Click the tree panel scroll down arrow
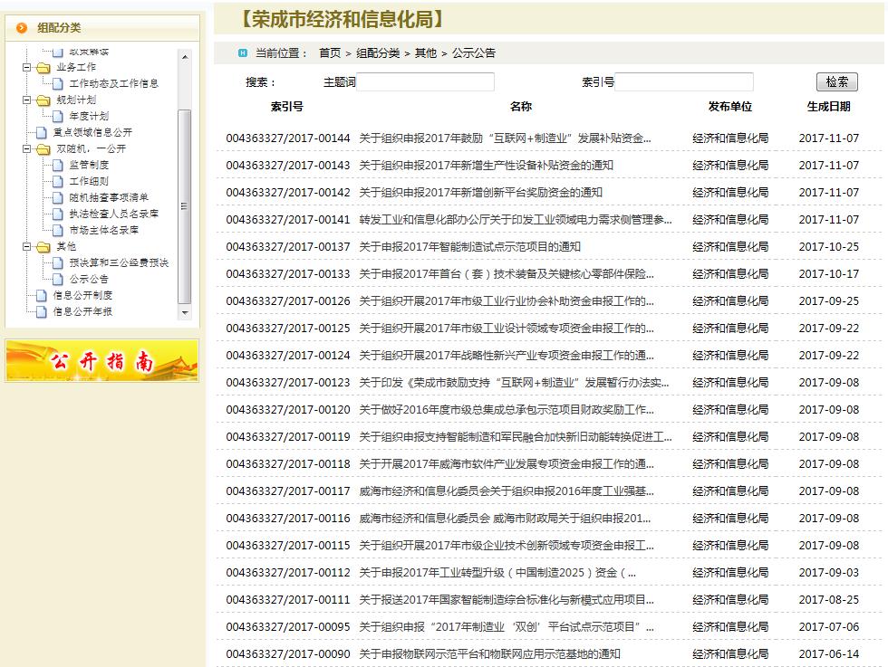Screen dimensions: 888x667 coord(185,312)
